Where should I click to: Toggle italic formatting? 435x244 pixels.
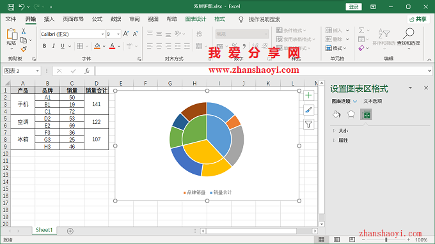click(54, 46)
